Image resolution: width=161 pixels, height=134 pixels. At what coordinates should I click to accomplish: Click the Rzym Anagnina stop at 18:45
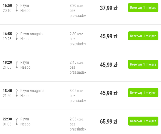pos(32,91)
